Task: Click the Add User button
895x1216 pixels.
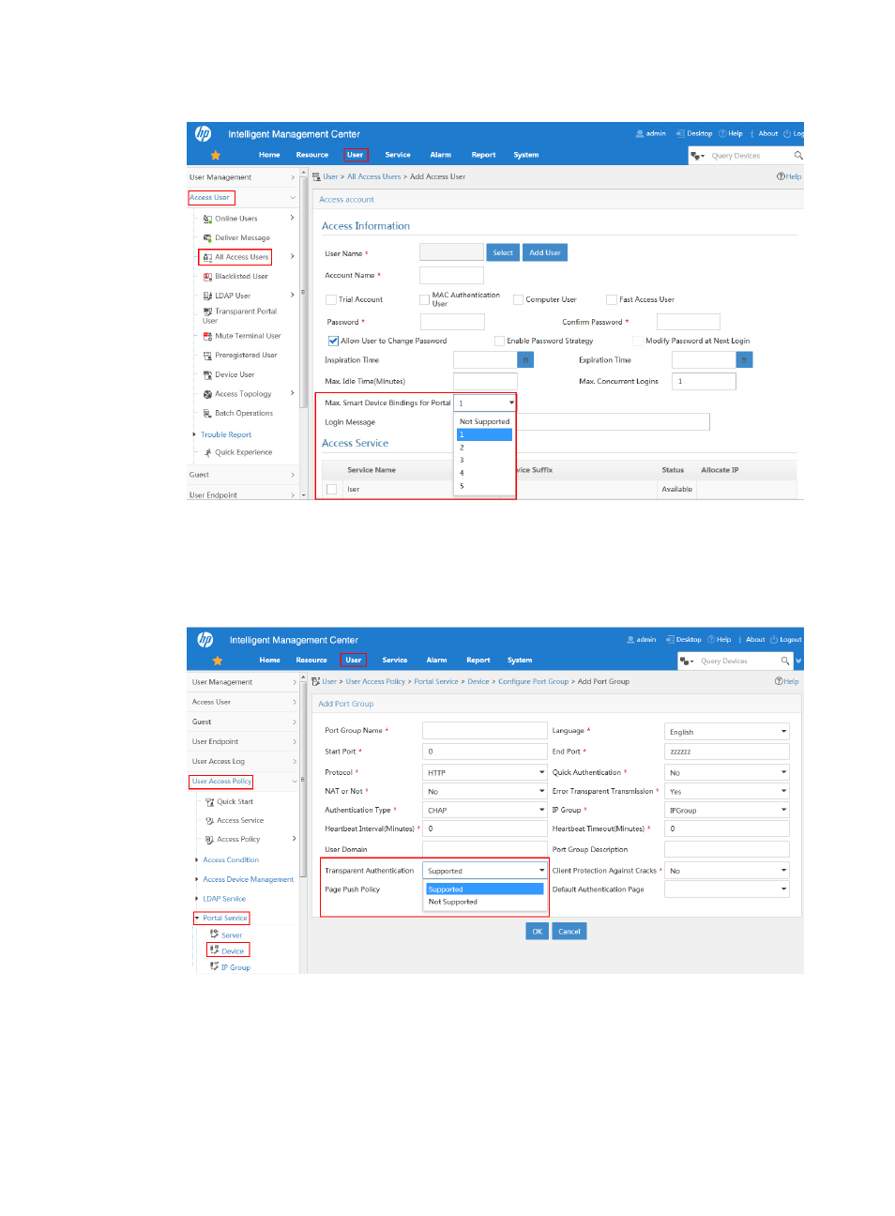Action: (544, 252)
